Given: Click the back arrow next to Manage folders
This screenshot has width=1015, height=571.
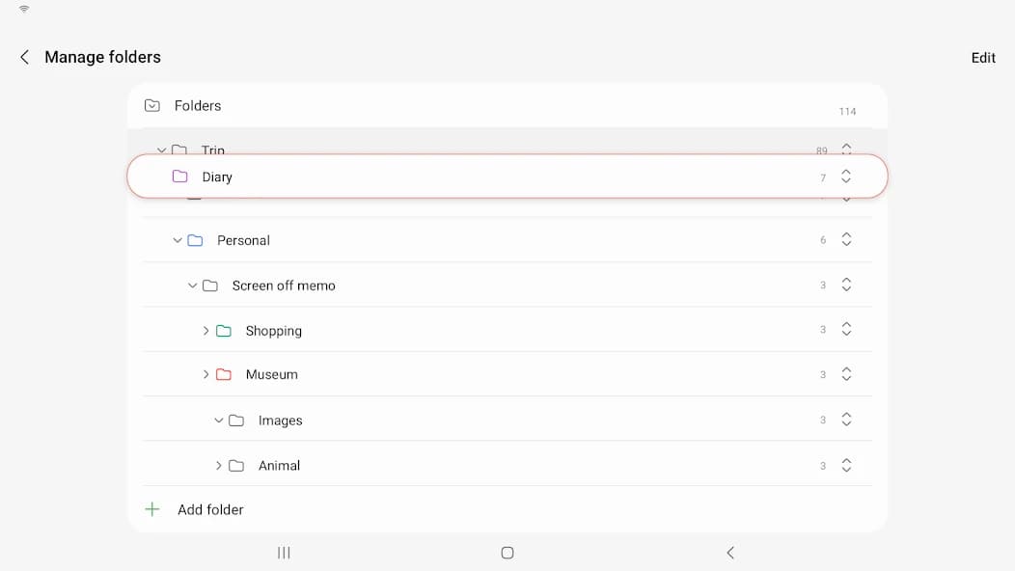Looking at the screenshot, I should pyautogui.click(x=24, y=57).
